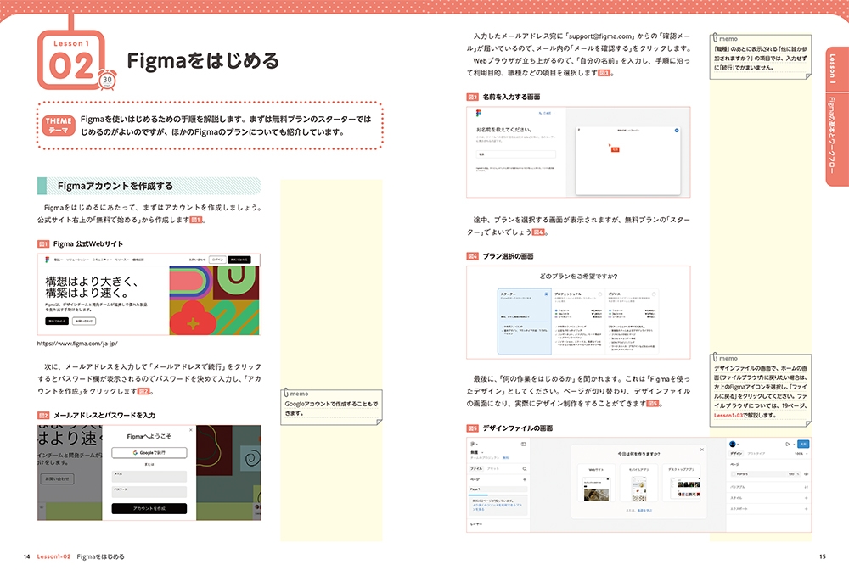Open the zoom percentage dropdown
849x576 pixels.
[800, 454]
